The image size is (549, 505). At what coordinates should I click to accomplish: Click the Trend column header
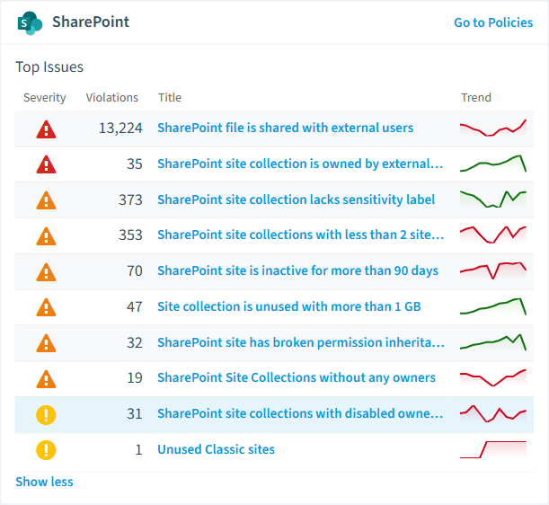click(476, 97)
